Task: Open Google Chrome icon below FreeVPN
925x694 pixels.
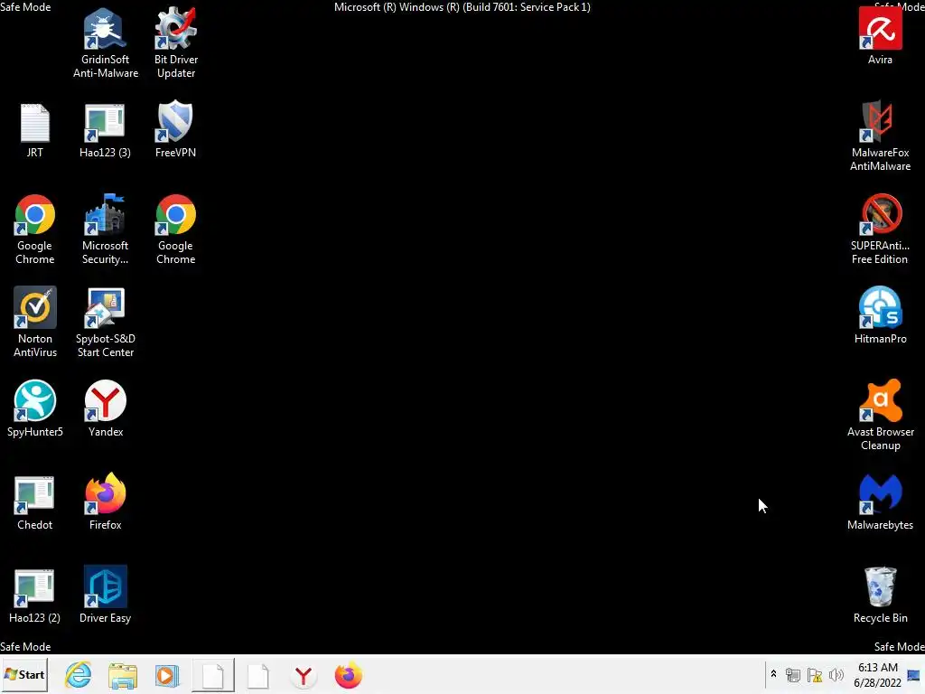Action: point(176,229)
